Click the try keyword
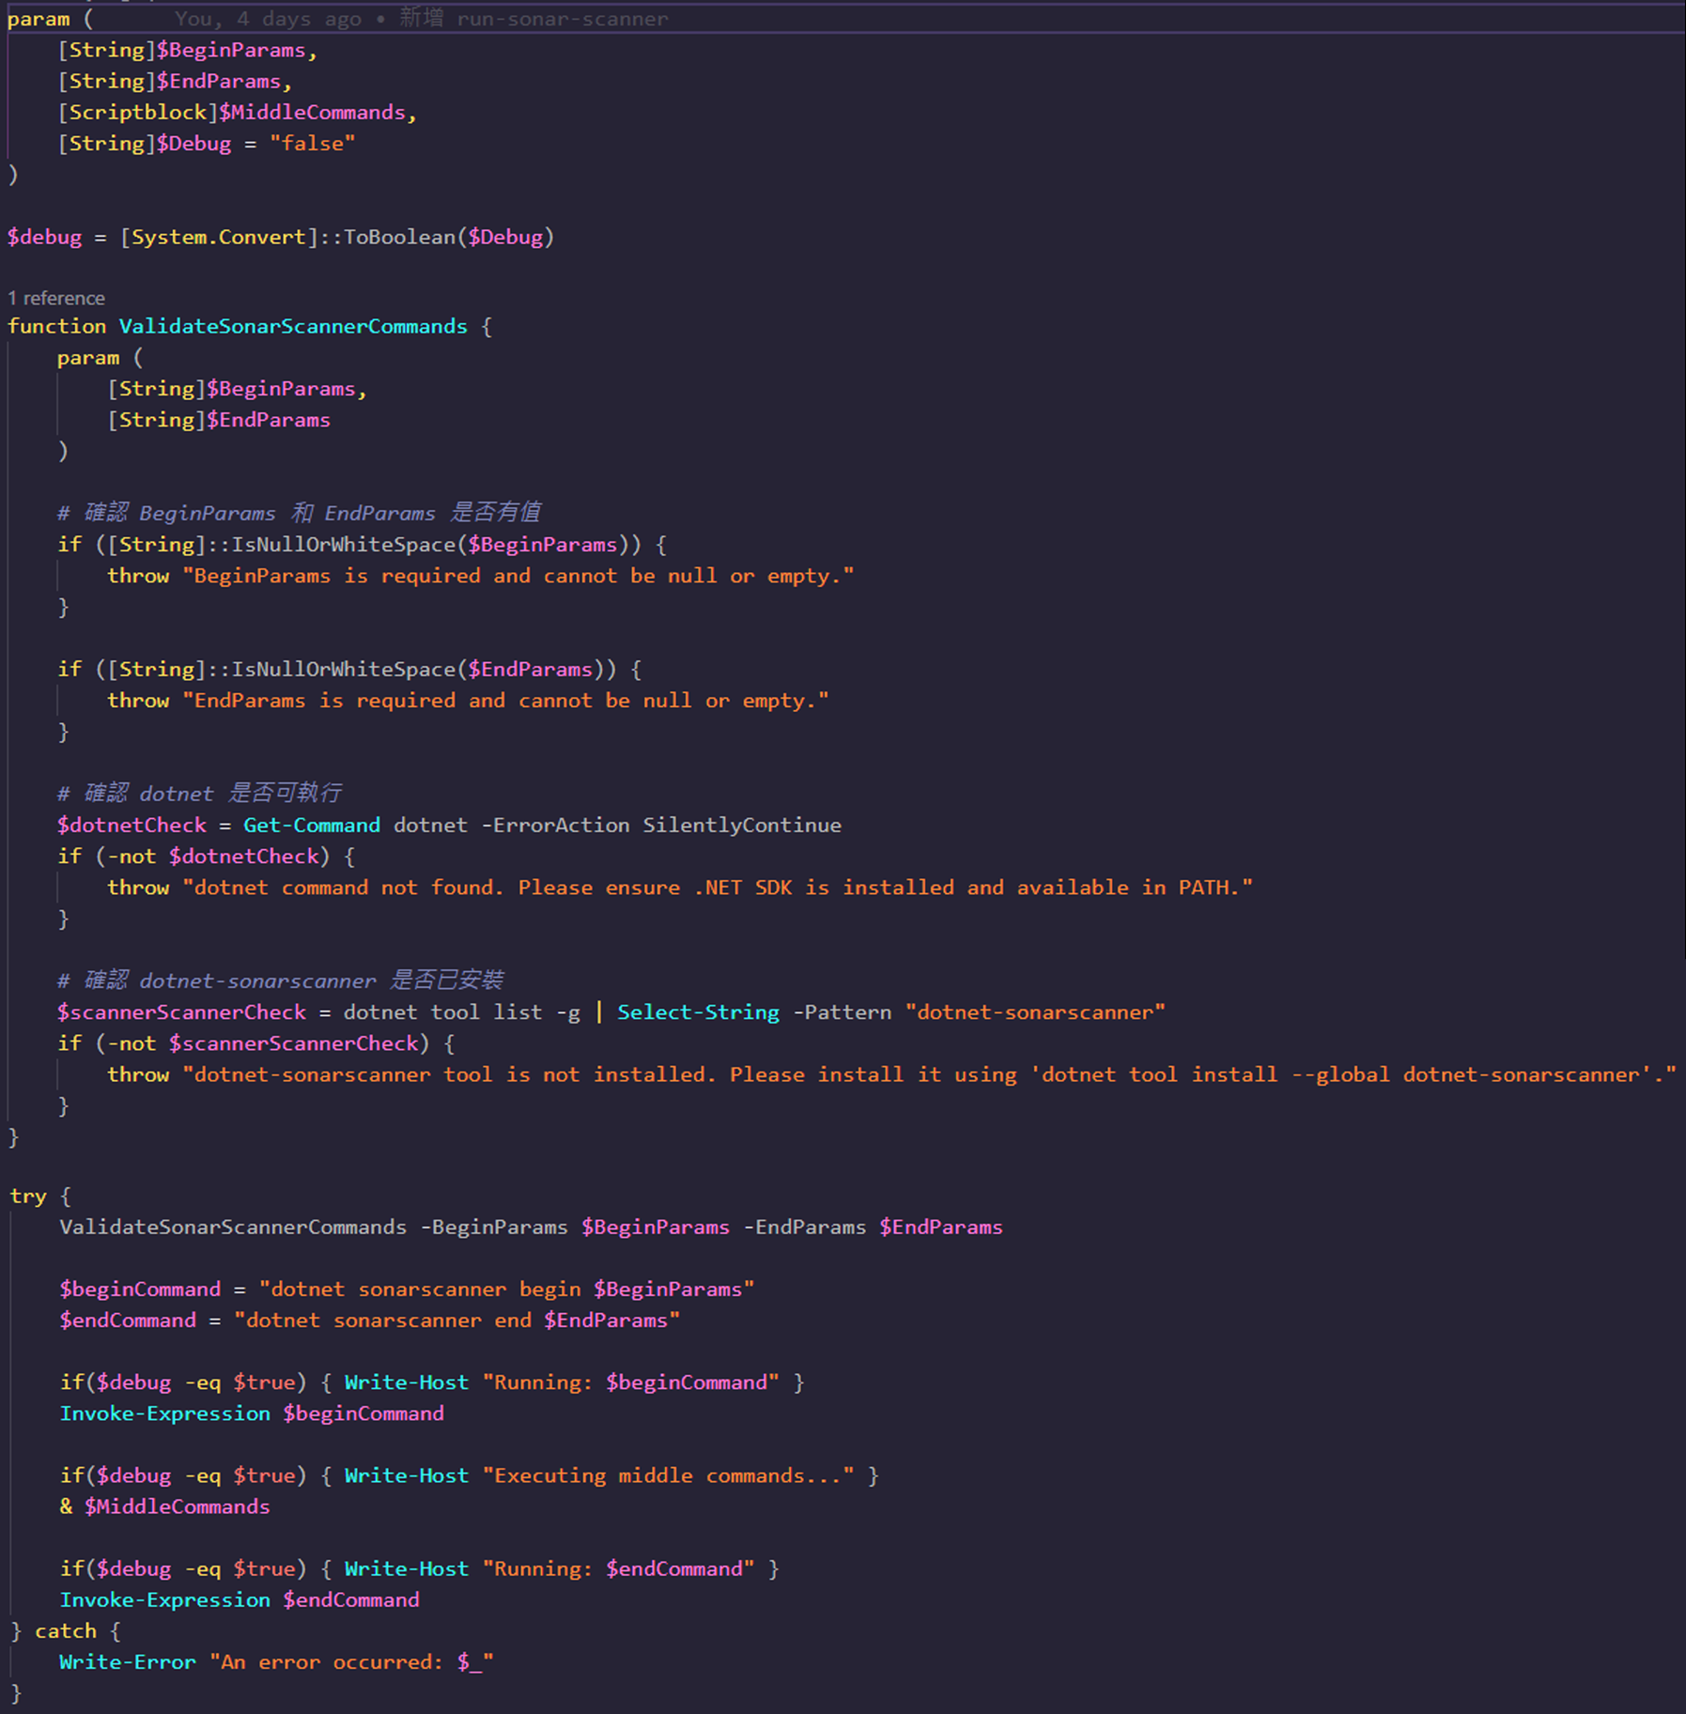1686x1714 pixels. pyautogui.click(x=27, y=1197)
